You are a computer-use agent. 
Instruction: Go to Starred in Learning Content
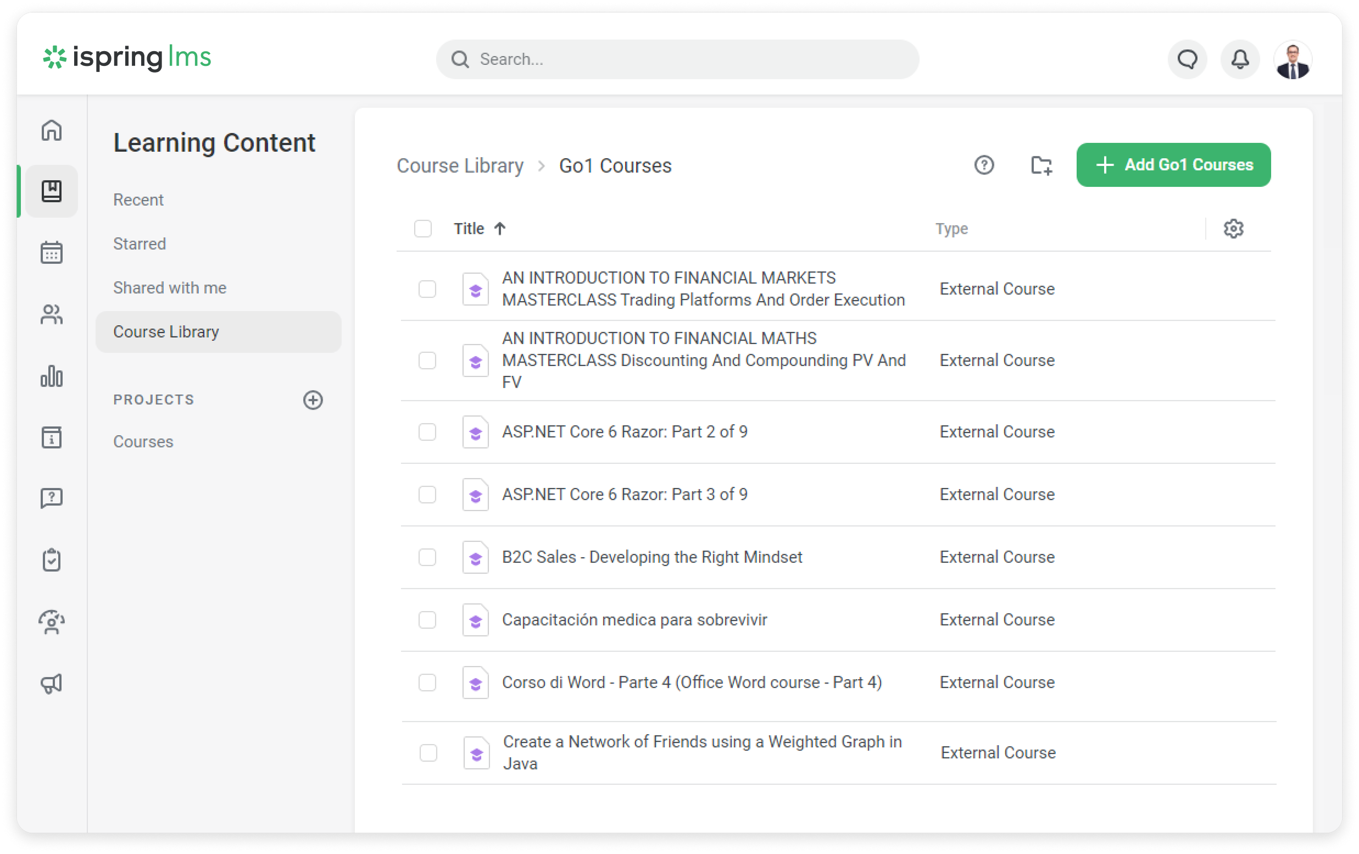140,244
